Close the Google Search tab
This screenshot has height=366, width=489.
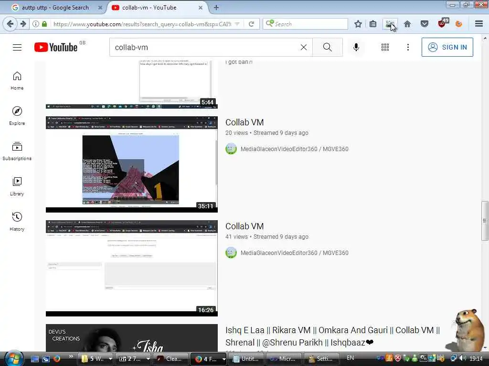coord(100,8)
